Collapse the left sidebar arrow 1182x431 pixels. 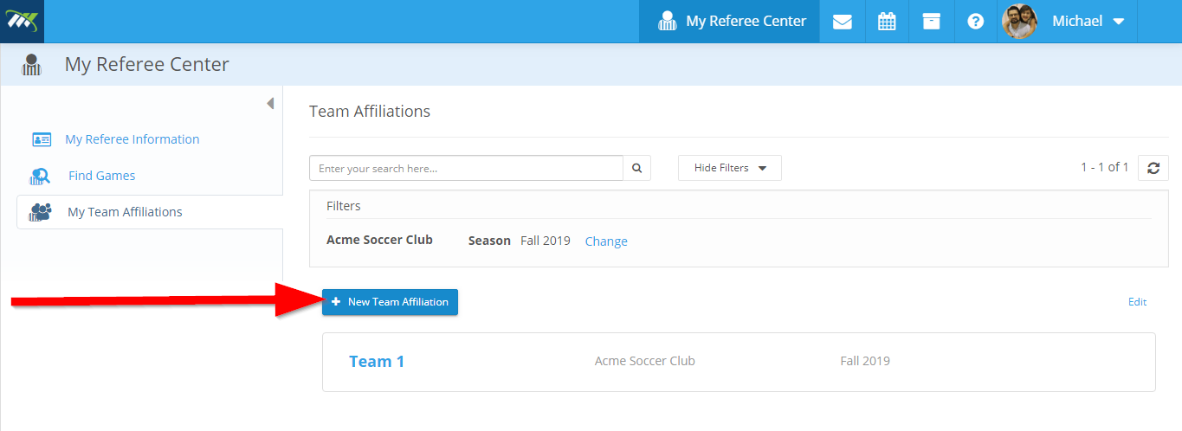coord(270,104)
